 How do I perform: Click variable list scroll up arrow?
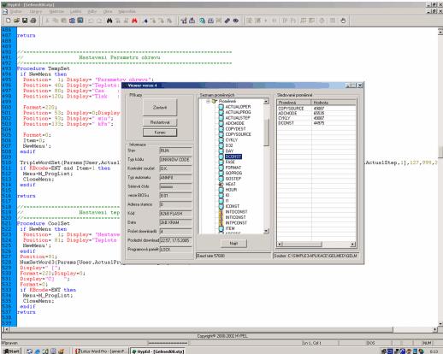pos(266,102)
